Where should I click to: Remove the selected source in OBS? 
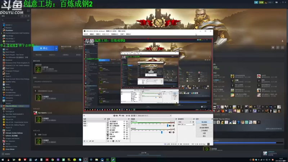click(111, 141)
